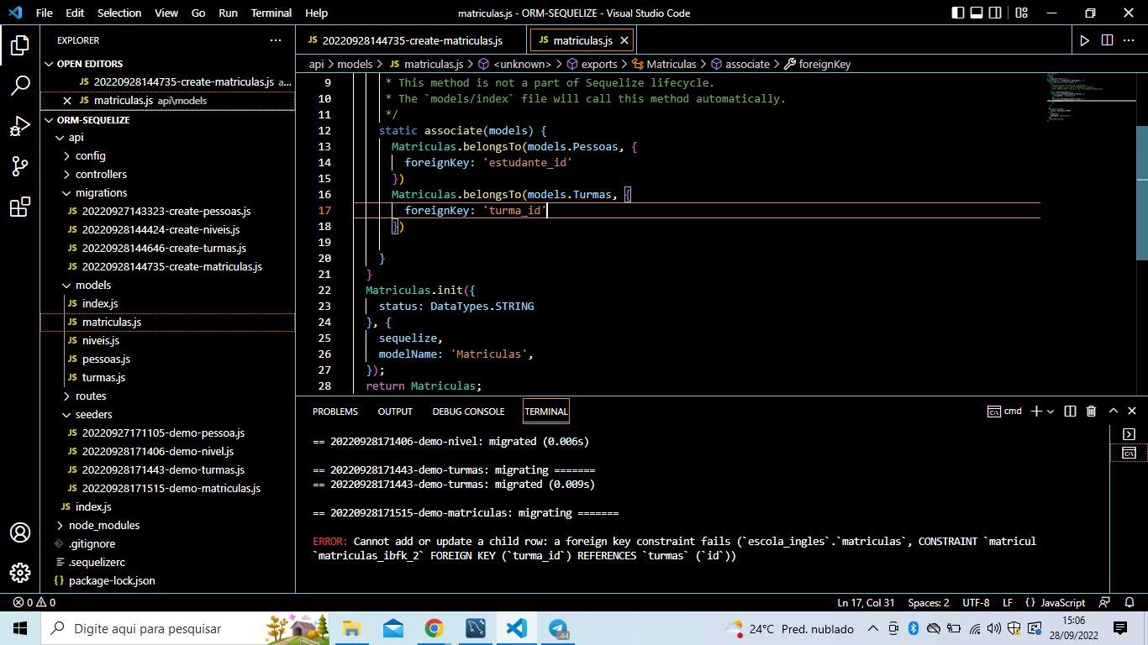Image resolution: width=1148 pixels, height=645 pixels.
Task: Open the new terminal launch profile dropdown
Action: (x=1051, y=412)
